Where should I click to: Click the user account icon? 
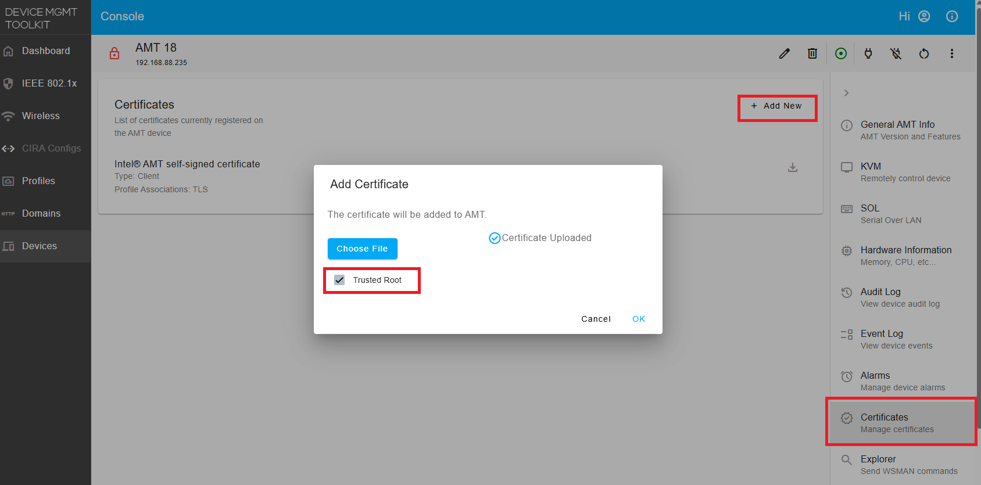coord(924,16)
